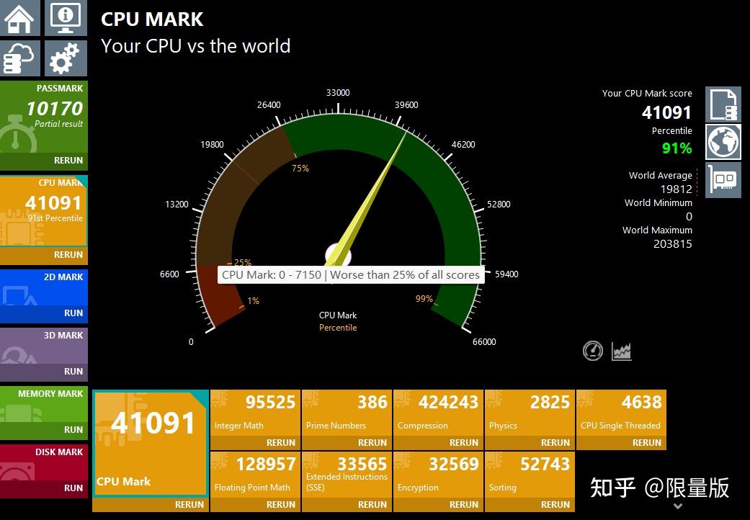Screen dimensions: 750x520
Task: Open the PASSMARK 10170 tile
Action: (43, 117)
